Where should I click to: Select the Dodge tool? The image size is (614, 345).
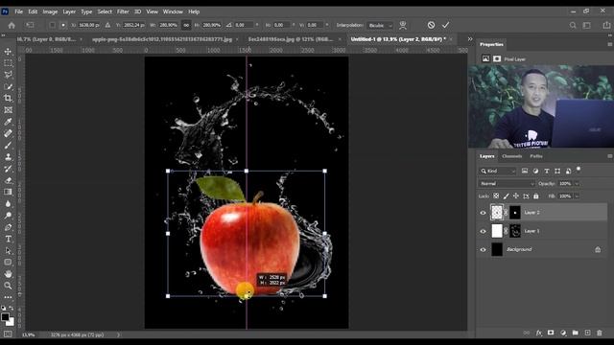coord(8,216)
